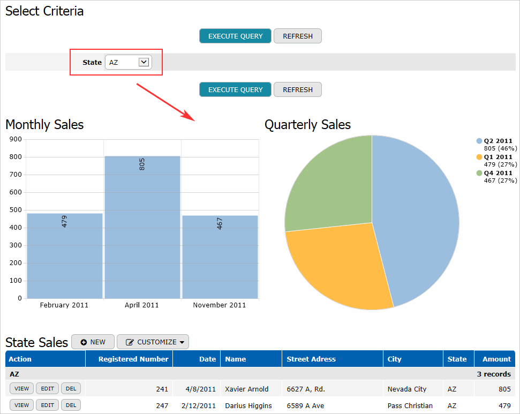The width and height of the screenshot is (520, 414).
Task: Click the blue Q2 2011 pie slice
Action: [x=418, y=219]
